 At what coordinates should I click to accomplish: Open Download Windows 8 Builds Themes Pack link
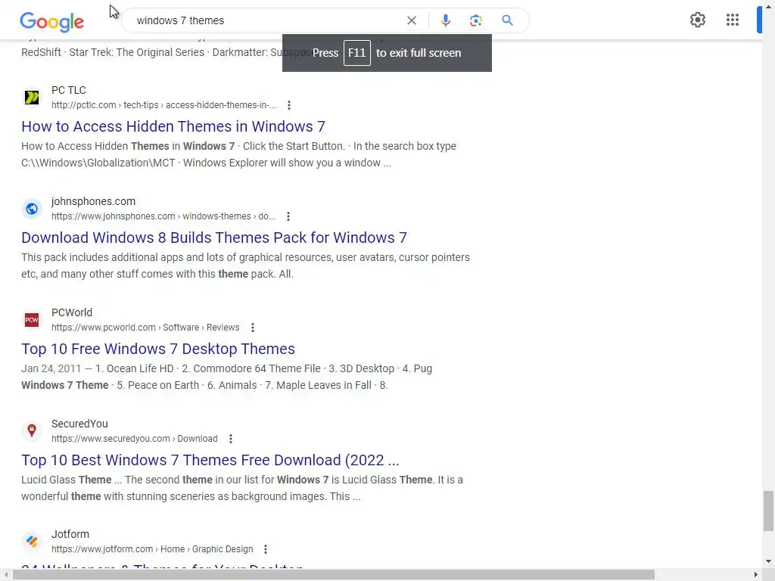tap(214, 238)
